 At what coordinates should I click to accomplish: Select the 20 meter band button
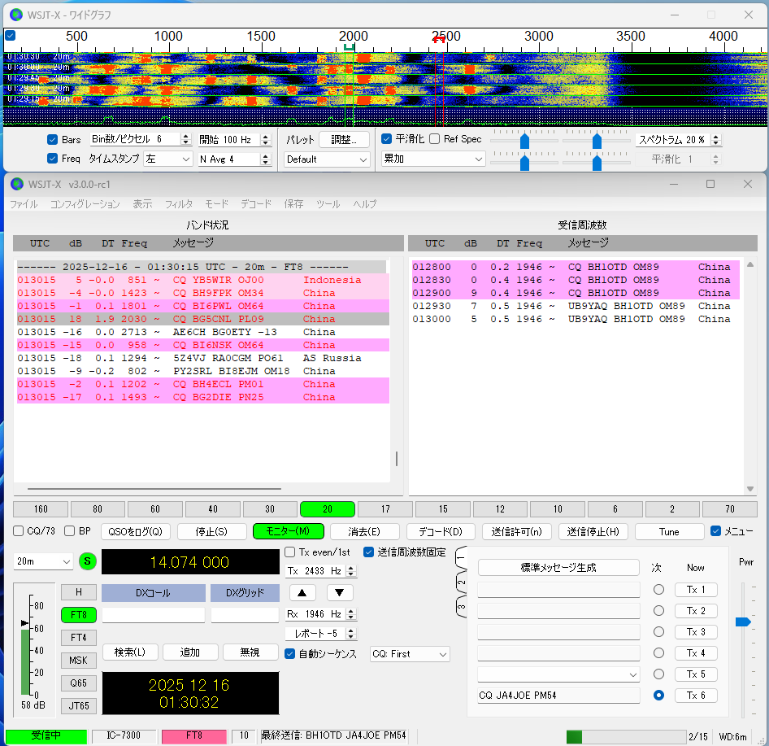327,509
